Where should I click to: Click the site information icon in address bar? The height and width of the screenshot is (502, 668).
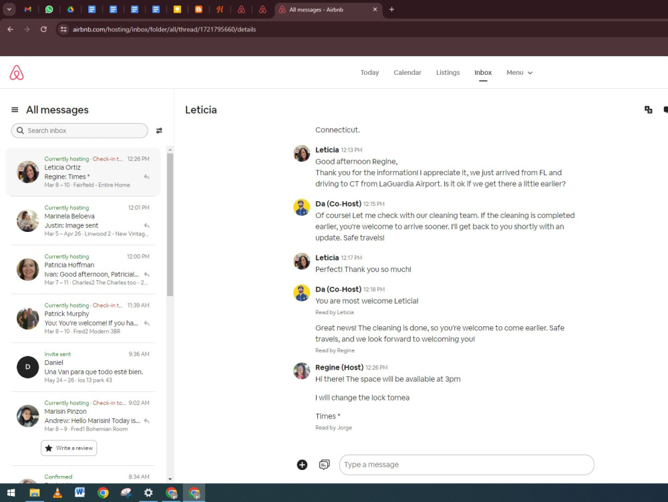[x=63, y=29]
